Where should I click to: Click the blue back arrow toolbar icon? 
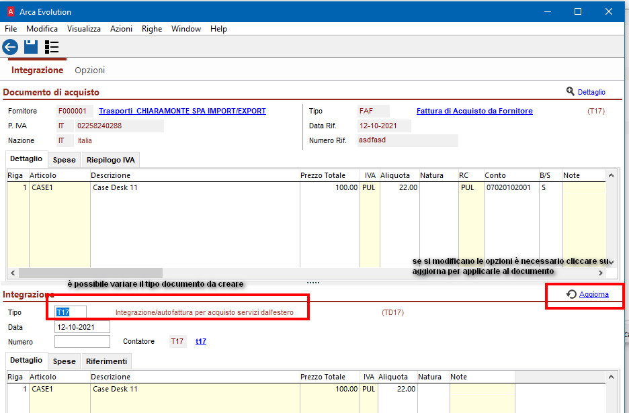(x=10, y=47)
